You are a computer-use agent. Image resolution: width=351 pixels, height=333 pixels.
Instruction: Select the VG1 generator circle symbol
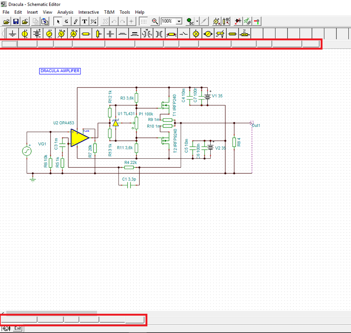click(27, 151)
